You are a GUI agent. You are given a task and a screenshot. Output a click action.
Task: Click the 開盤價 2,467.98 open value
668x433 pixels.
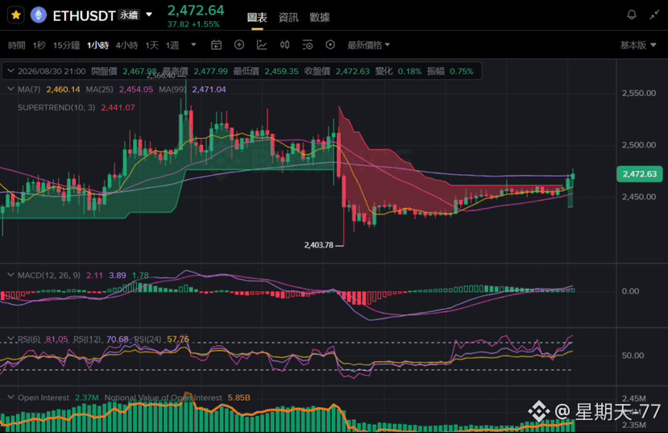click(139, 71)
